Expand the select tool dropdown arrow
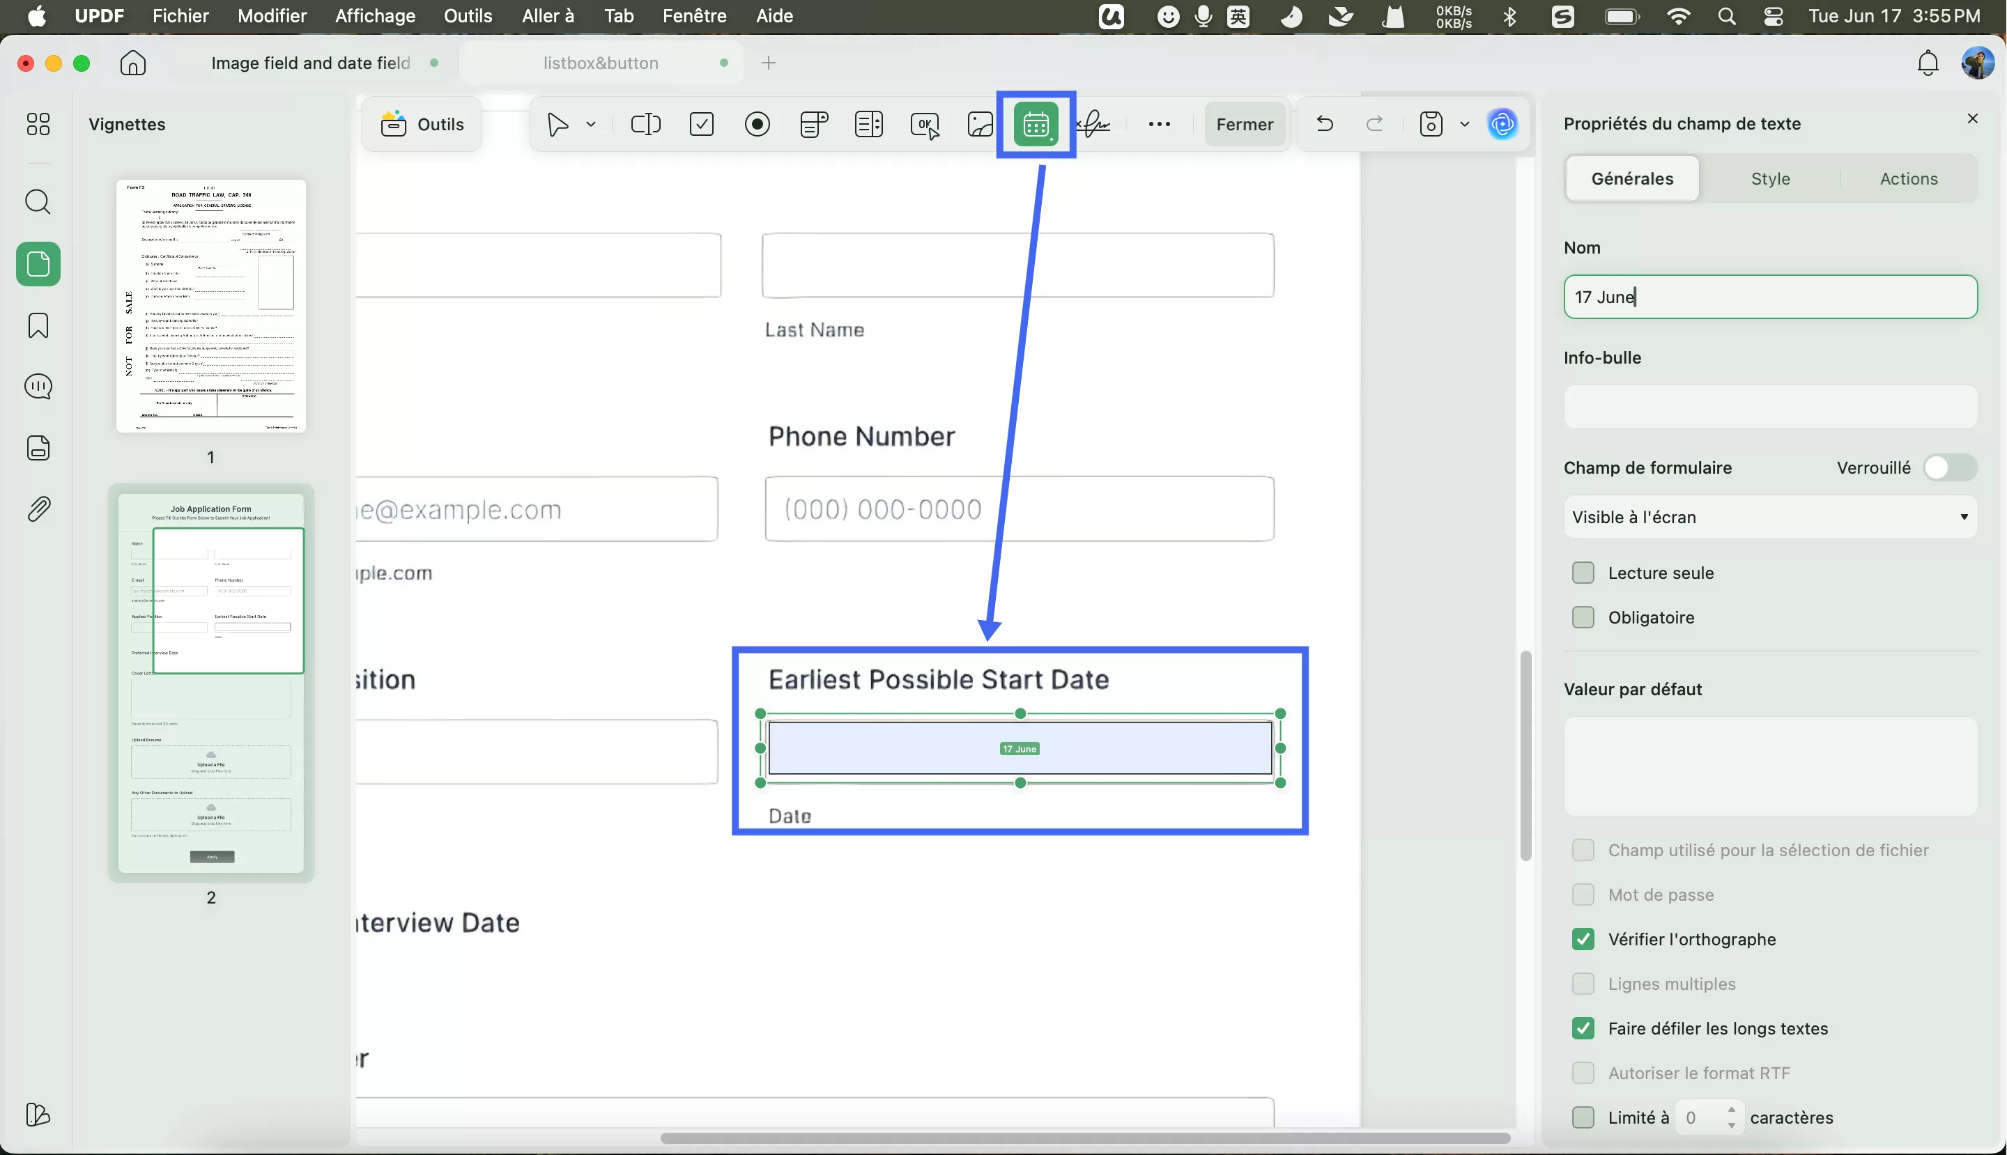 click(591, 125)
